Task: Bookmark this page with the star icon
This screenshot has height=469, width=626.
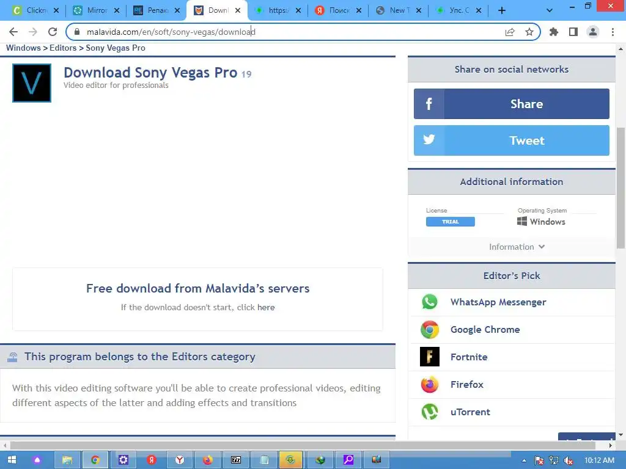Action: tap(529, 32)
